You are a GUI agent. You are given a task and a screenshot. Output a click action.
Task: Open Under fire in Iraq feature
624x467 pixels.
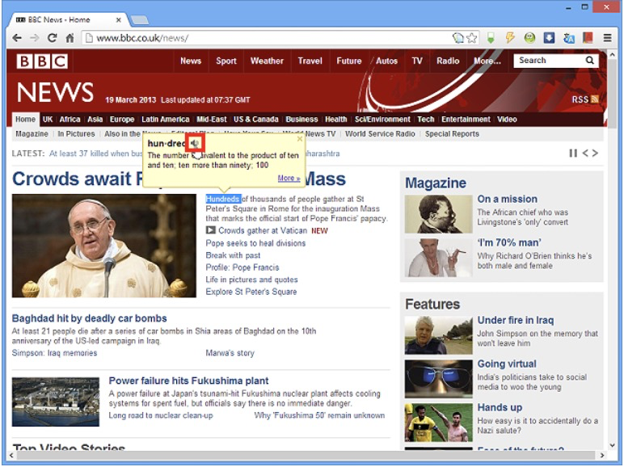(516, 320)
